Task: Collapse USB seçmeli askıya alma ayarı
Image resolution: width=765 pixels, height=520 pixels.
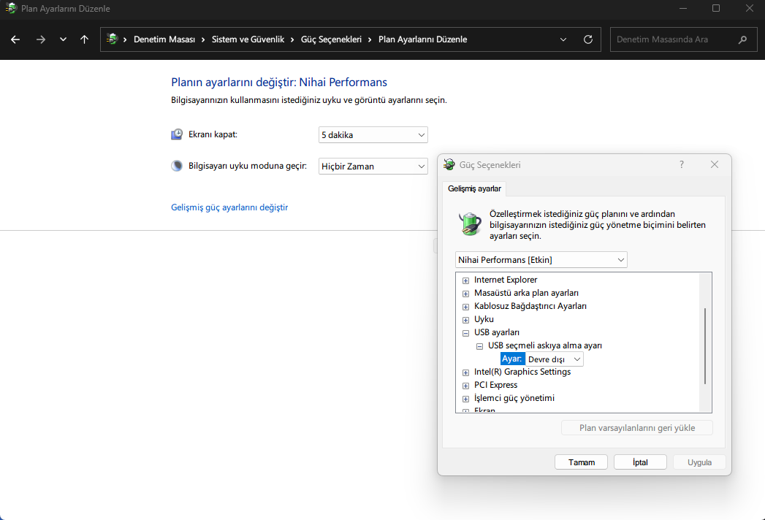Action: [x=479, y=346]
